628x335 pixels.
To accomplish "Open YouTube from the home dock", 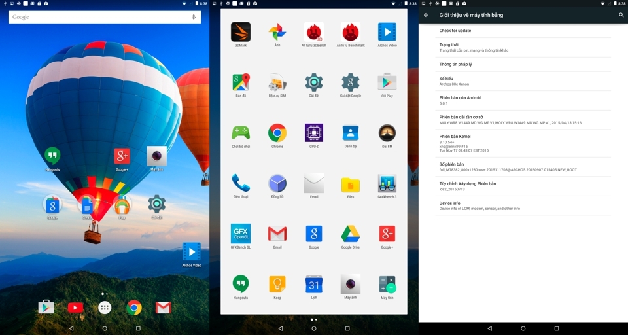I will point(75,308).
